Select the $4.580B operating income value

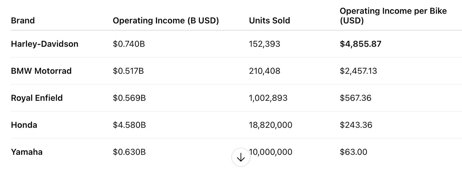click(x=129, y=125)
